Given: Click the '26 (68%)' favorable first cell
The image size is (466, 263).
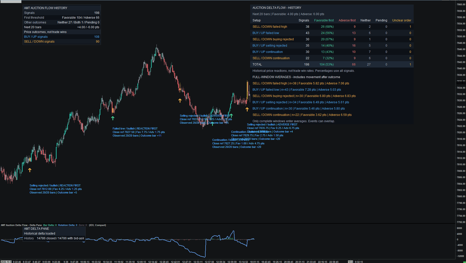Looking at the screenshot, I should pos(327,27).
